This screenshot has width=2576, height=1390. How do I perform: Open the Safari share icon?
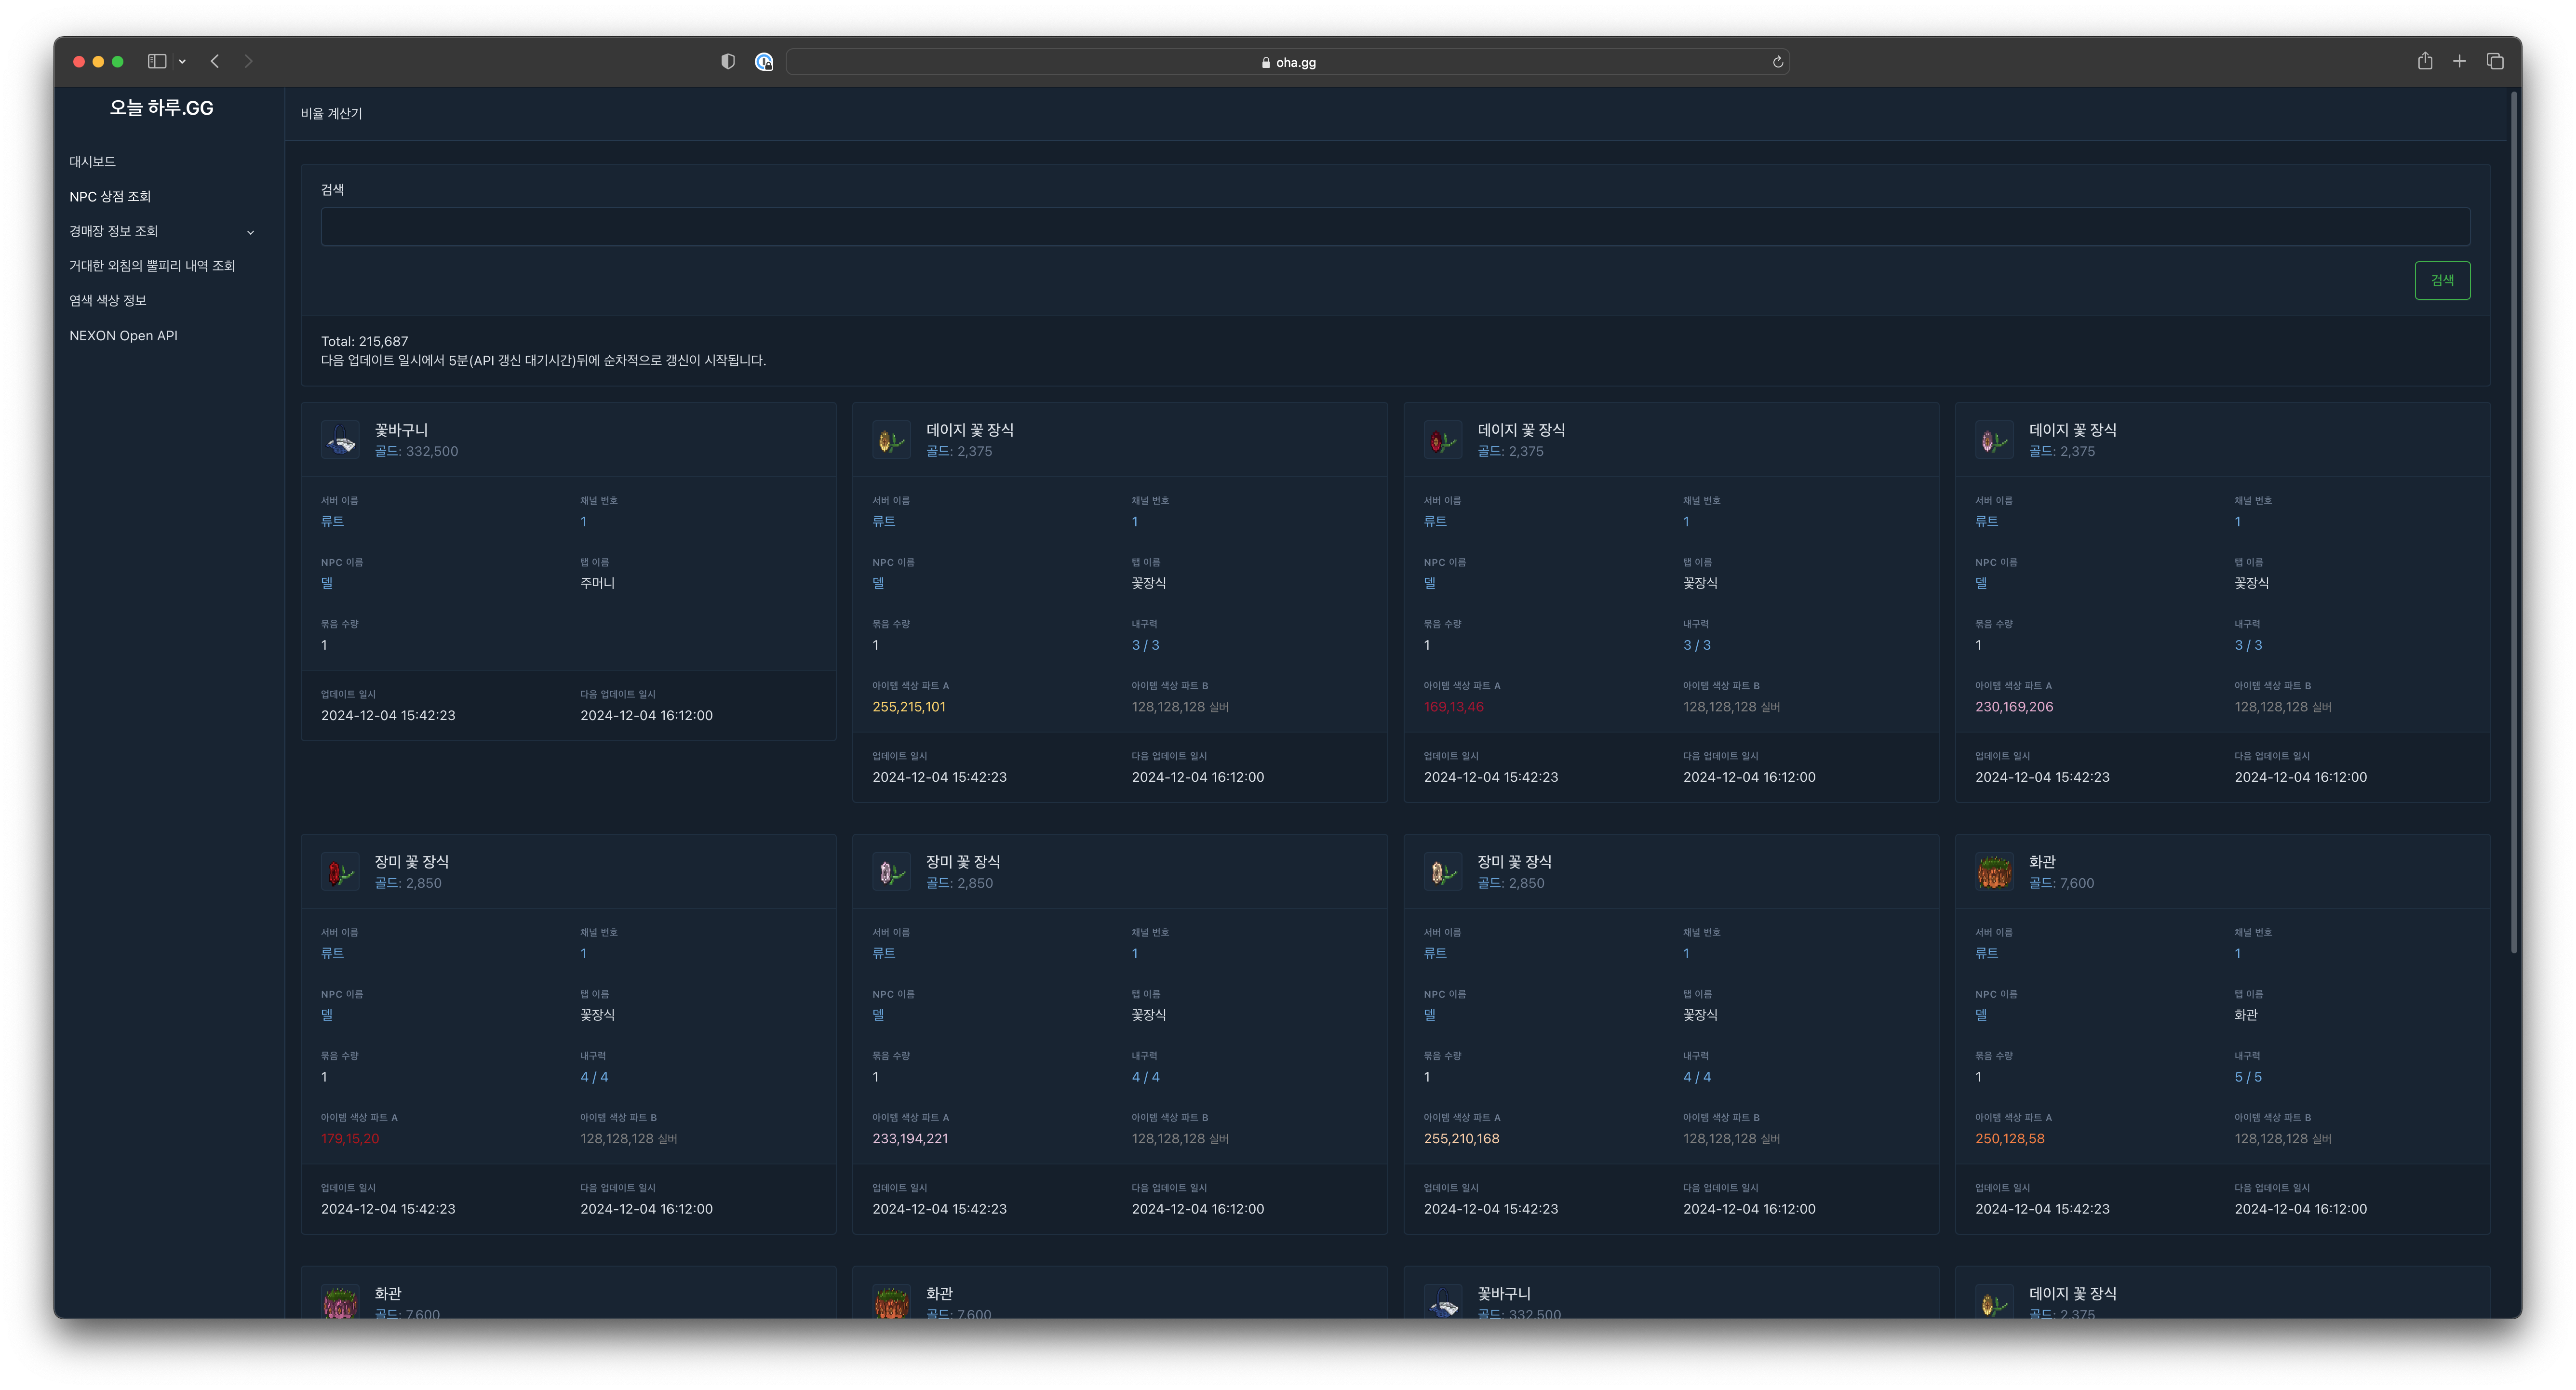[2425, 61]
